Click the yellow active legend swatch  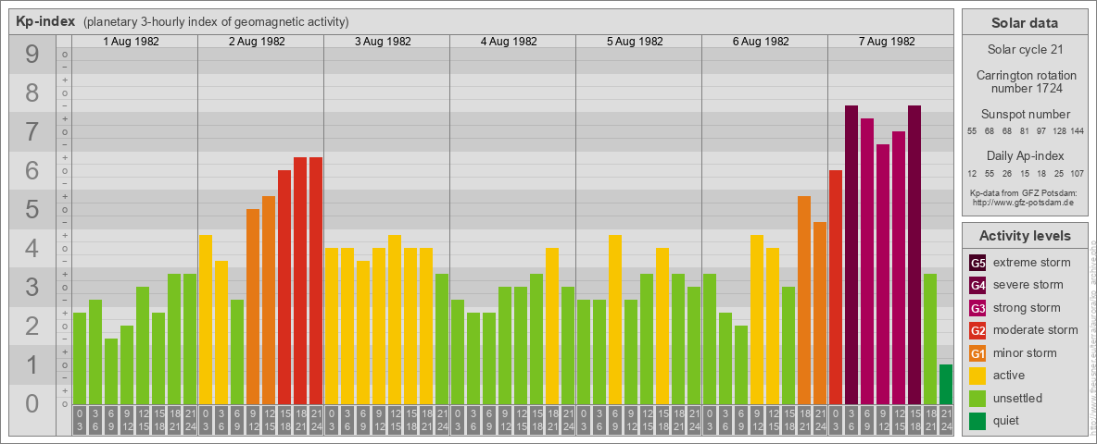977,376
